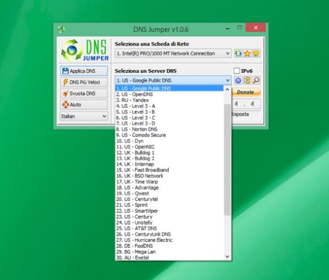Click the star favorites icon
The image size is (329, 280).
pos(247,54)
